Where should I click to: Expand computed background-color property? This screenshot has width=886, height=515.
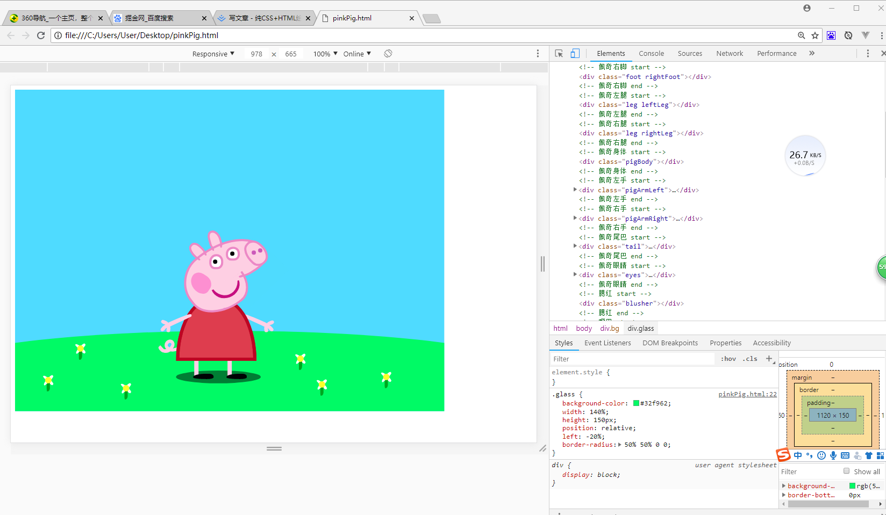(784, 485)
